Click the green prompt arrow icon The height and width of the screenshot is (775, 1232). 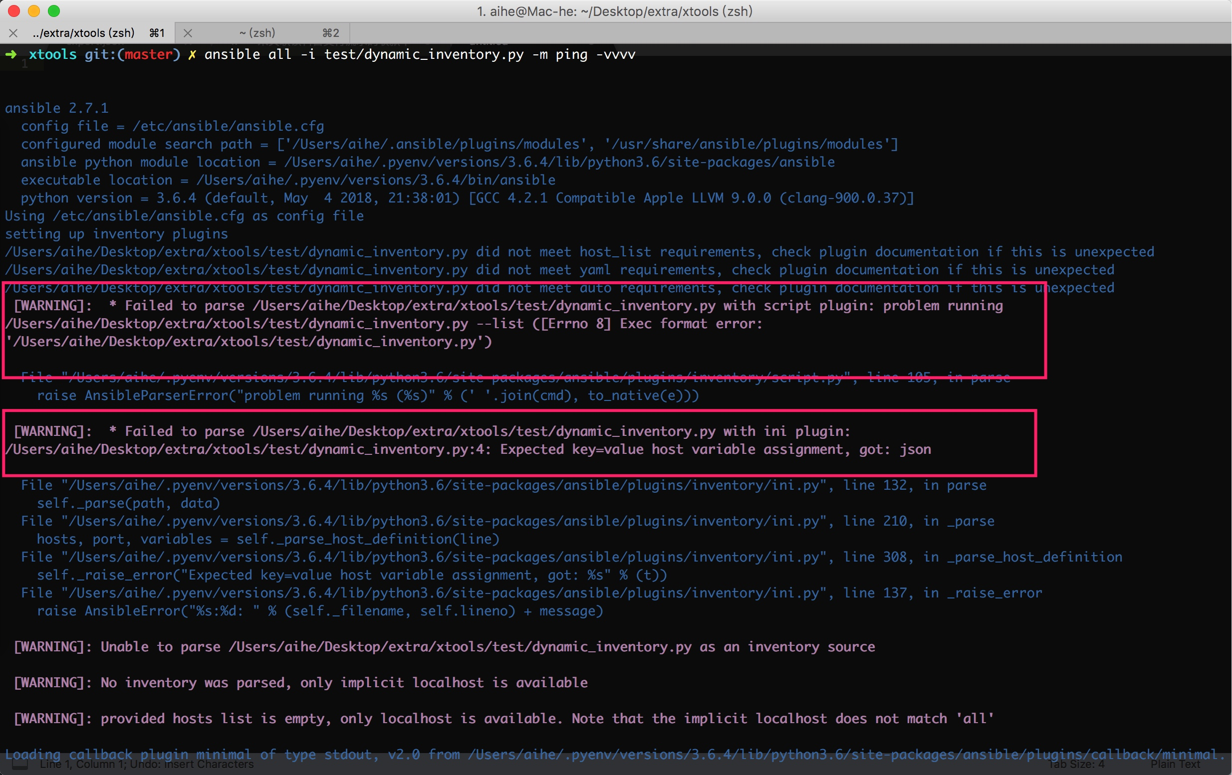[11, 54]
